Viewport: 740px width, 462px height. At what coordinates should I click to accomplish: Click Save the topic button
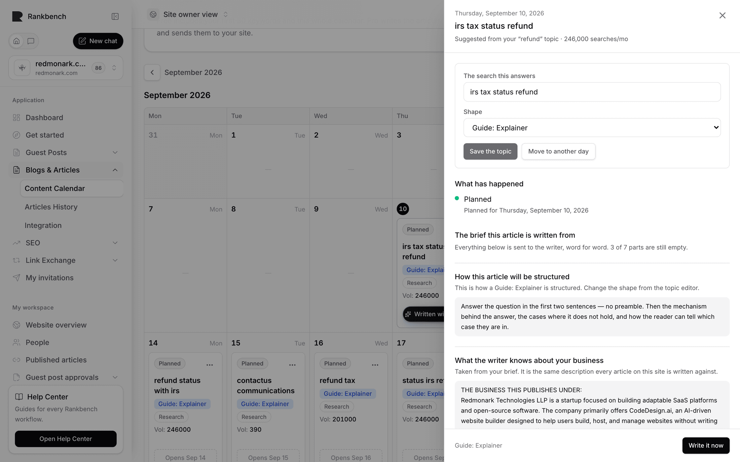(490, 152)
